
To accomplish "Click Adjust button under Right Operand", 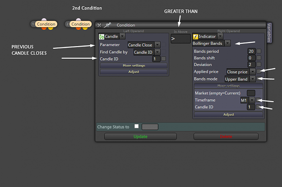I will 228,114.
